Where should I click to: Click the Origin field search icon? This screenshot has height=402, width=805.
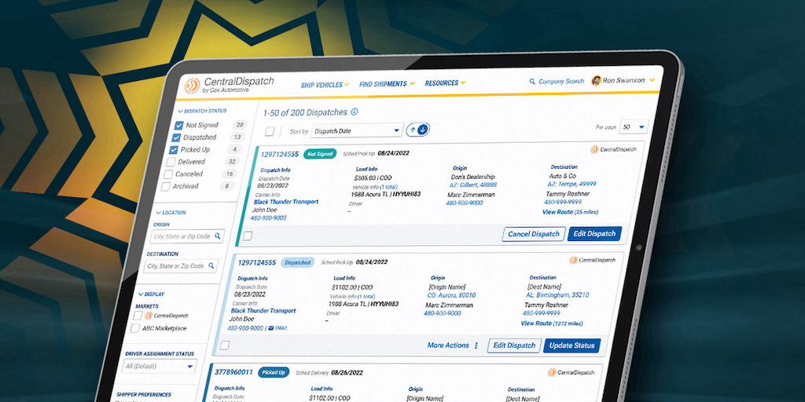pos(218,236)
